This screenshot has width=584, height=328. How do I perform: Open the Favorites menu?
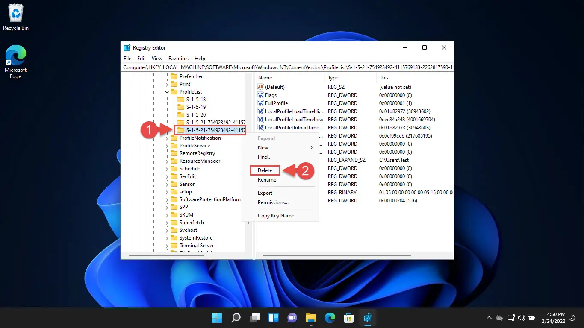(x=178, y=59)
